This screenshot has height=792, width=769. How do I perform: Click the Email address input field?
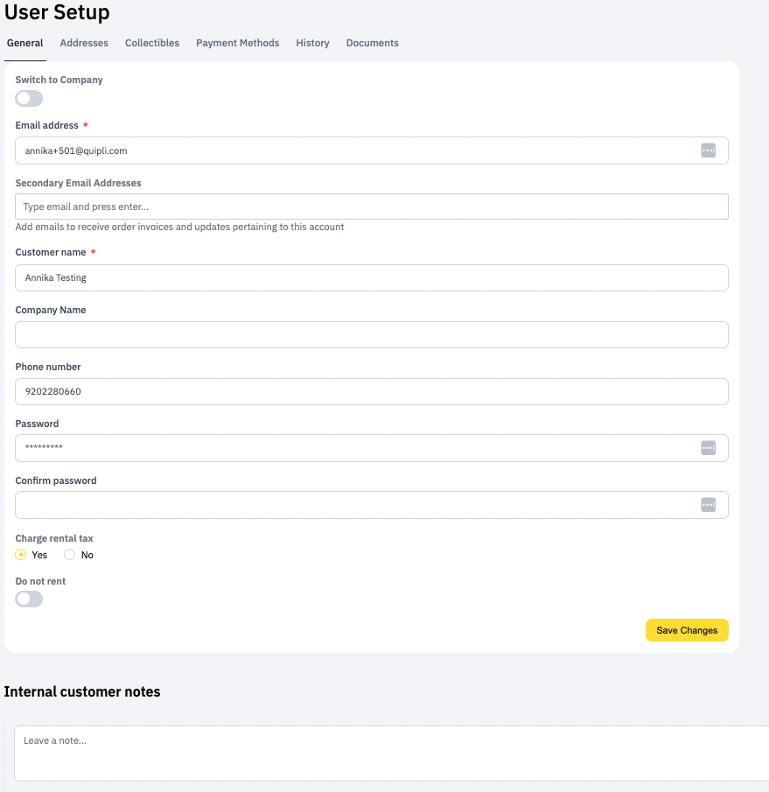point(350,150)
